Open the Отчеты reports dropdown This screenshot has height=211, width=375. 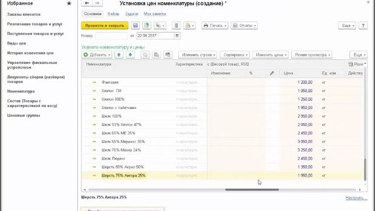[x=244, y=25]
